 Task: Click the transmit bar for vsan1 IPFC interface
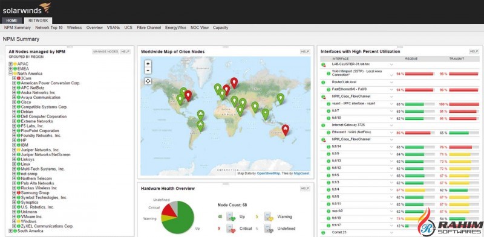pos(464,104)
